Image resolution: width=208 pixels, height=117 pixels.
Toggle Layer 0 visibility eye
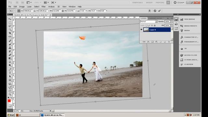tap(141, 30)
